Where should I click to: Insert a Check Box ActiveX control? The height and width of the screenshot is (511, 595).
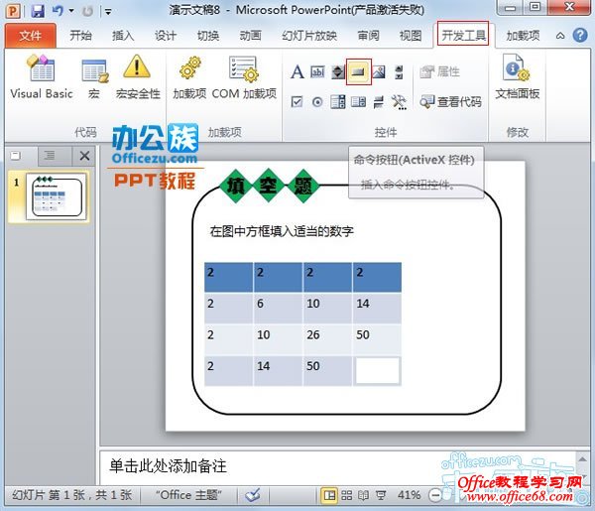pyautogui.click(x=297, y=102)
